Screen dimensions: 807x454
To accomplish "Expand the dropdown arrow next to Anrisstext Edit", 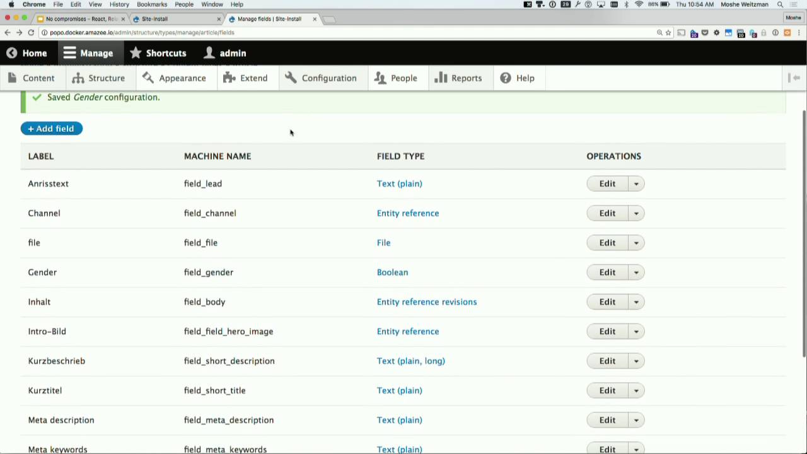I will pos(636,183).
